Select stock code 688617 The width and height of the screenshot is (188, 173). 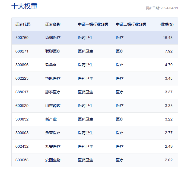click(x=22, y=92)
